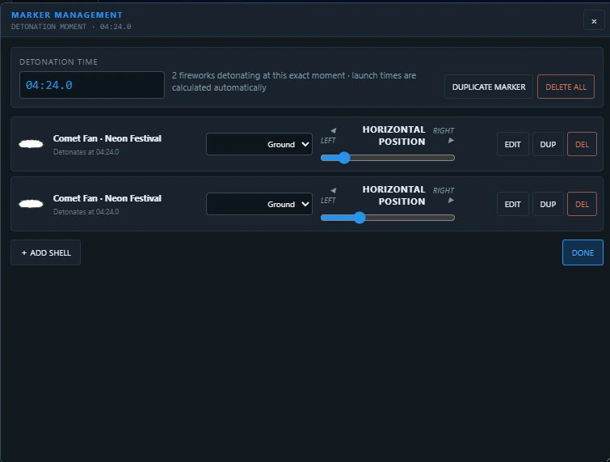Screen dimensions: 610x462
Task: Click first row's right arrow icon
Action: pos(451,141)
